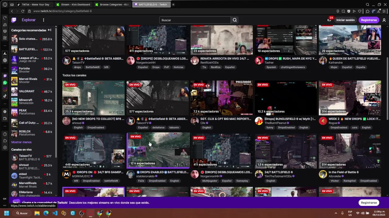Viewport: 389px width, 218px height.
Task: Show hidden system tray icons
Action: coord(336,213)
